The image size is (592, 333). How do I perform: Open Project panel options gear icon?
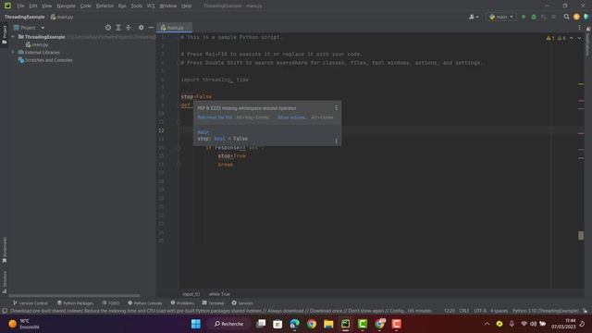[x=141, y=28]
